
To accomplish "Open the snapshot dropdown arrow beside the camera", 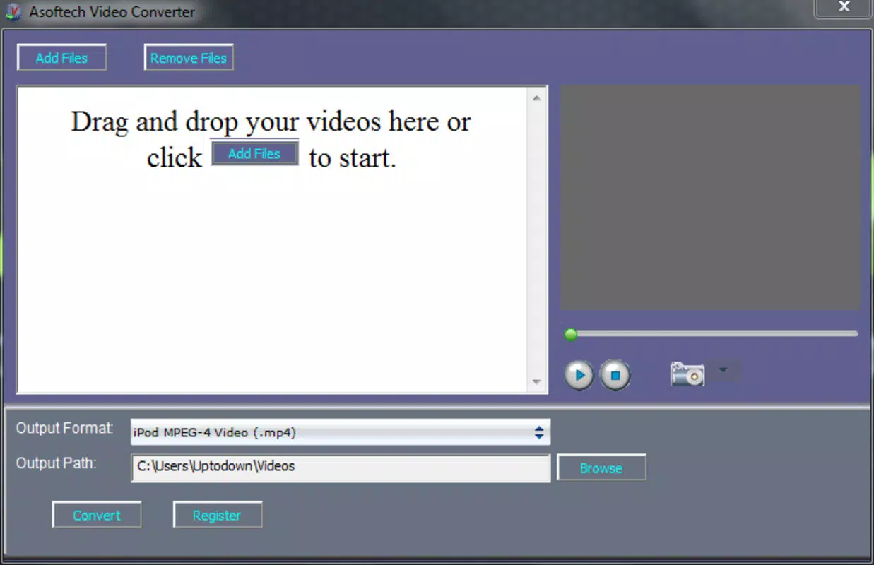I will [x=723, y=369].
